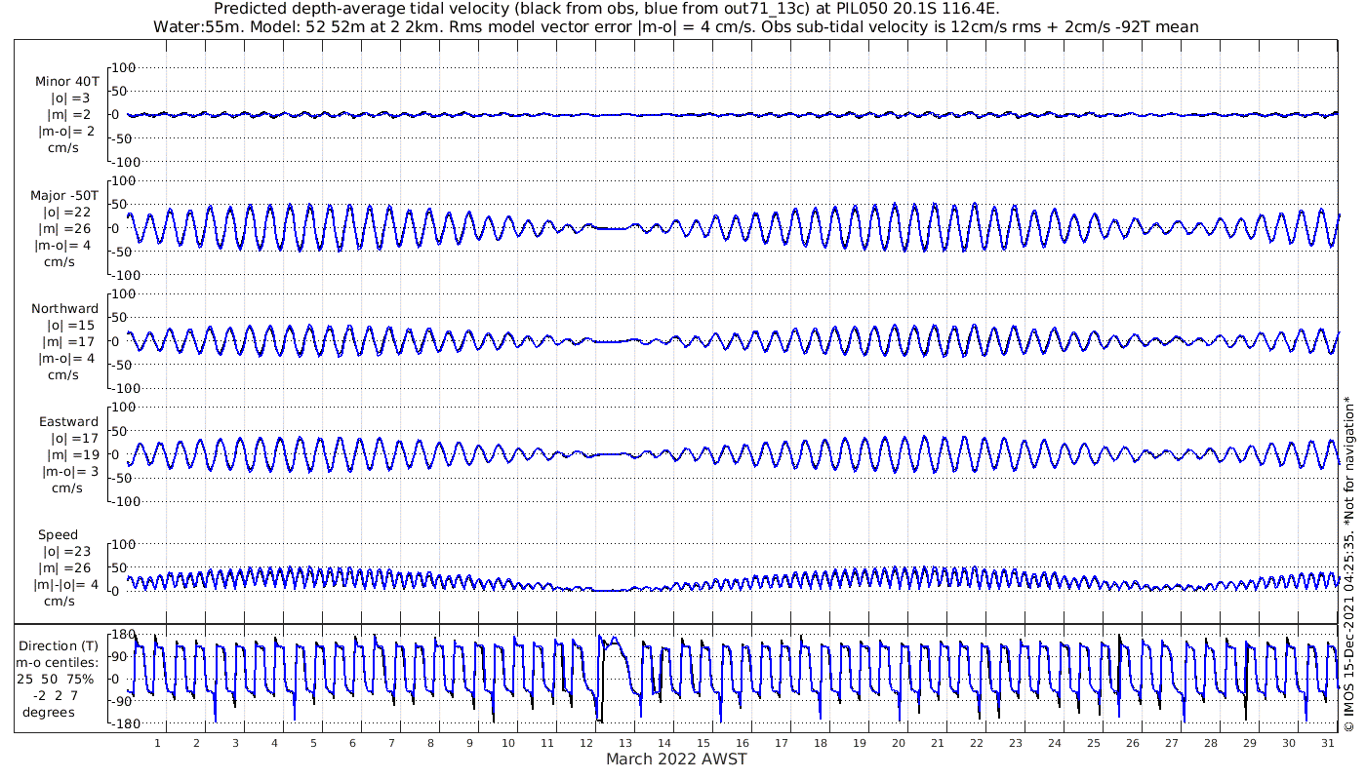Click the 25 50 75% centiles text
The height and width of the screenshot is (780, 1366).
60,679
